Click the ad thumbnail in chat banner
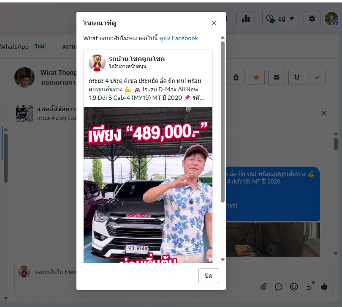342x307 pixels. point(24,113)
